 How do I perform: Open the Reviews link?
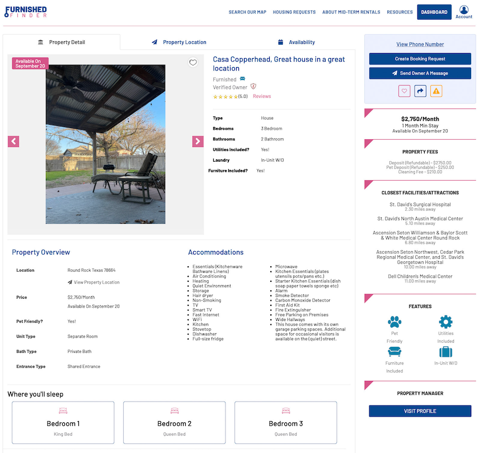pyautogui.click(x=262, y=96)
